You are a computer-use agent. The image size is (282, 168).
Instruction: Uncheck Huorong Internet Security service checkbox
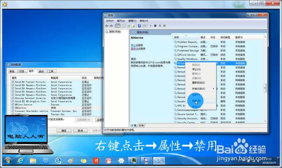click(x=13, y=98)
